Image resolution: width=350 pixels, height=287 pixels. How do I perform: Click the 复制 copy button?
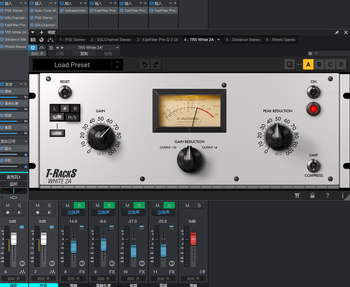(84, 54)
